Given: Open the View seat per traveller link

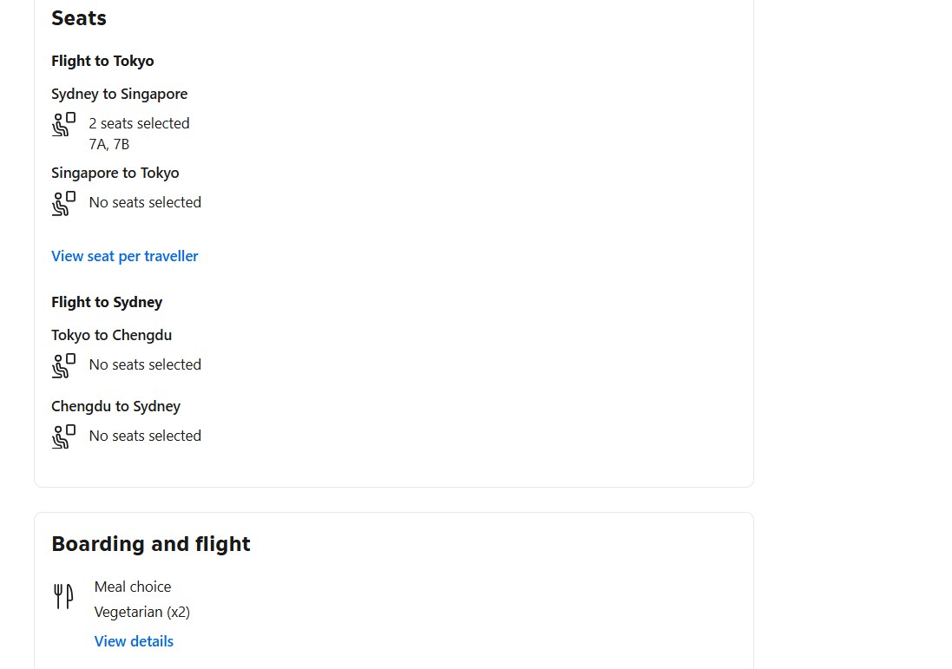Looking at the screenshot, I should pos(125,256).
